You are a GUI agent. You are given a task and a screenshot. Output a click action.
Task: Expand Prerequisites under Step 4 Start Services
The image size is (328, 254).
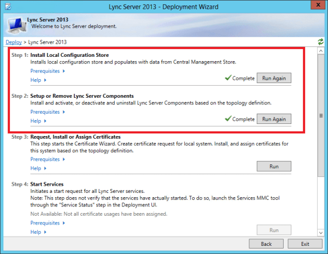point(48,223)
